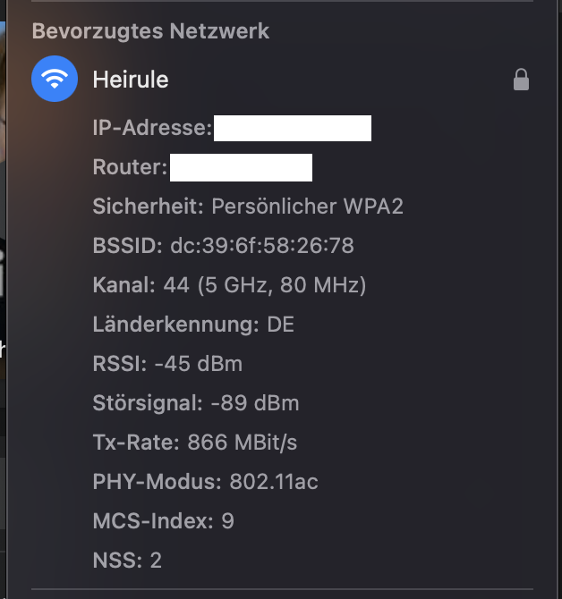
Task: Click the Länderkennung DE row
Action: [x=193, y=325]
